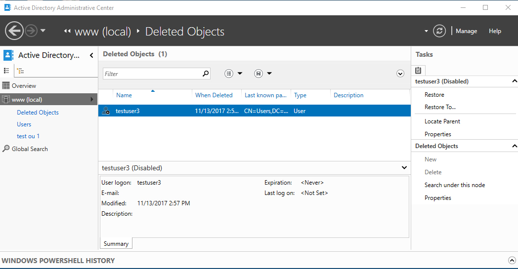Select www (local) in the breadcrumb
518x269 pixels.
pos(103,32)
